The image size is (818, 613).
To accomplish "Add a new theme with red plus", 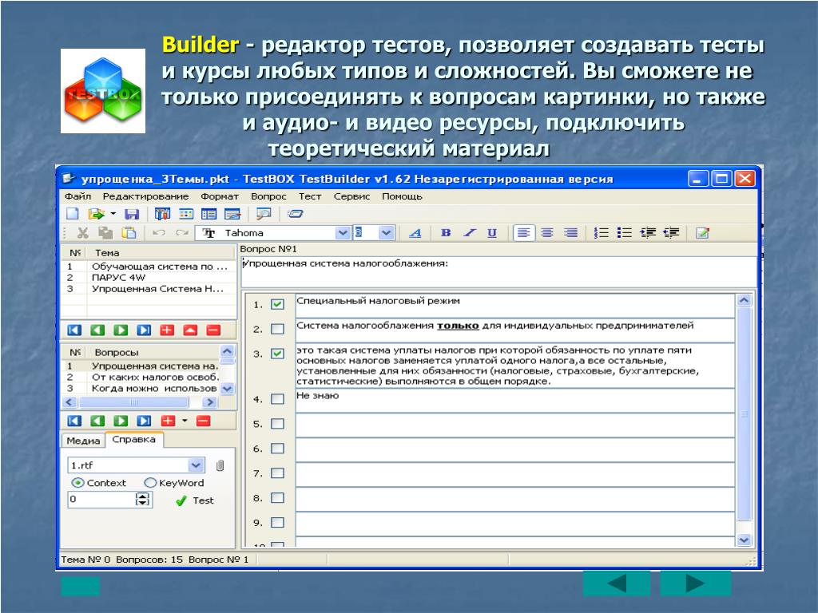I will click(167, 330).
